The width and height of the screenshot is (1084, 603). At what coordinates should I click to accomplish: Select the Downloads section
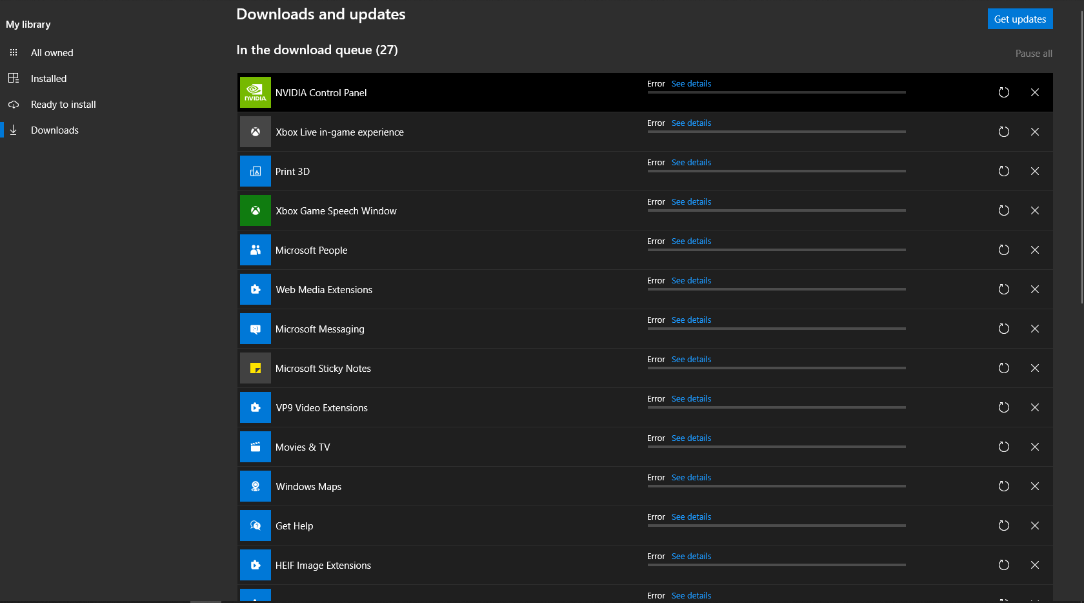(x=55, y=130)
